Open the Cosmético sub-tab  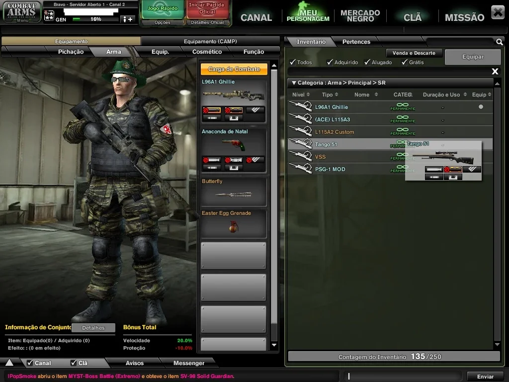coord(207,52)
